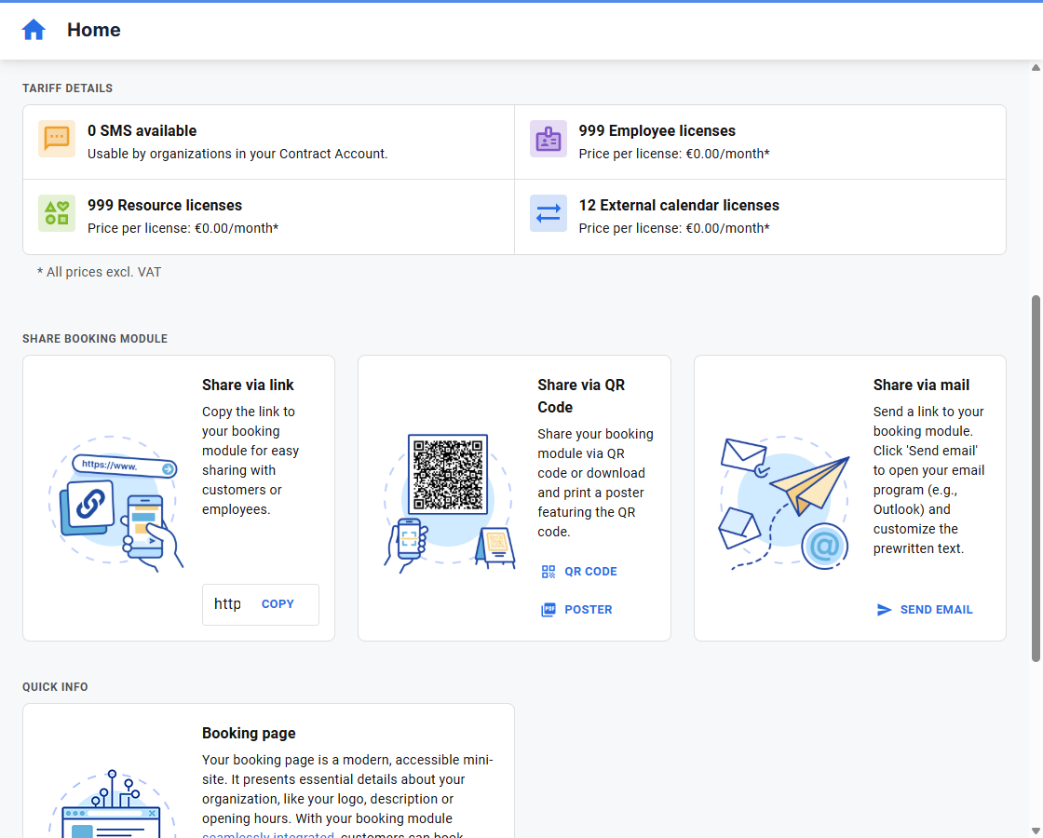Click the page vertical scrollbar thumb

click(x=1036, y=479)
